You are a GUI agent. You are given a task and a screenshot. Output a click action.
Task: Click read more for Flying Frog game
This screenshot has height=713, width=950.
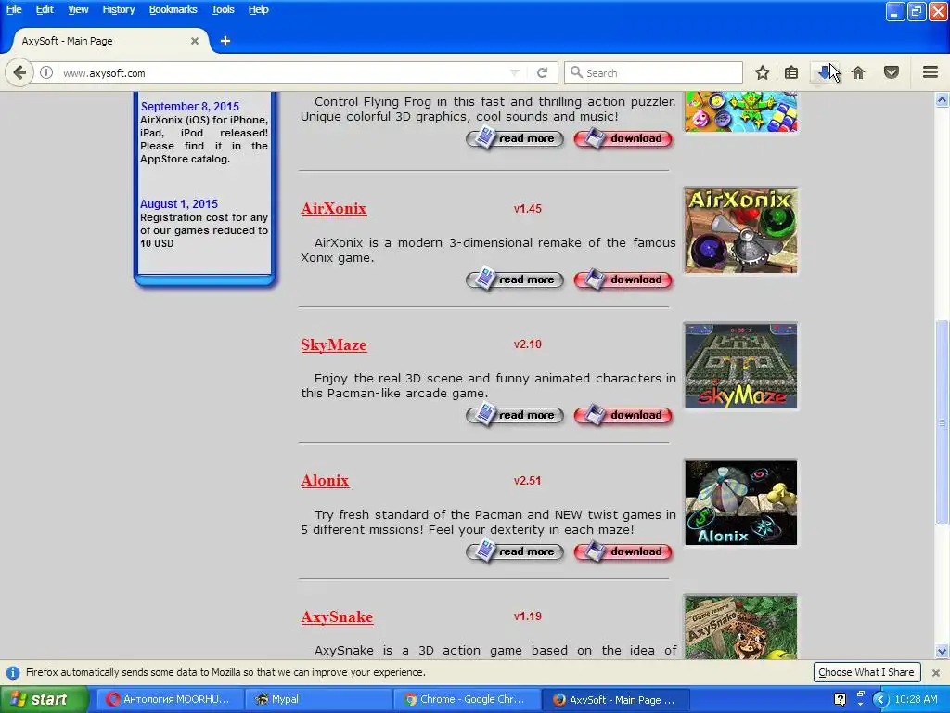coord(515,139)
